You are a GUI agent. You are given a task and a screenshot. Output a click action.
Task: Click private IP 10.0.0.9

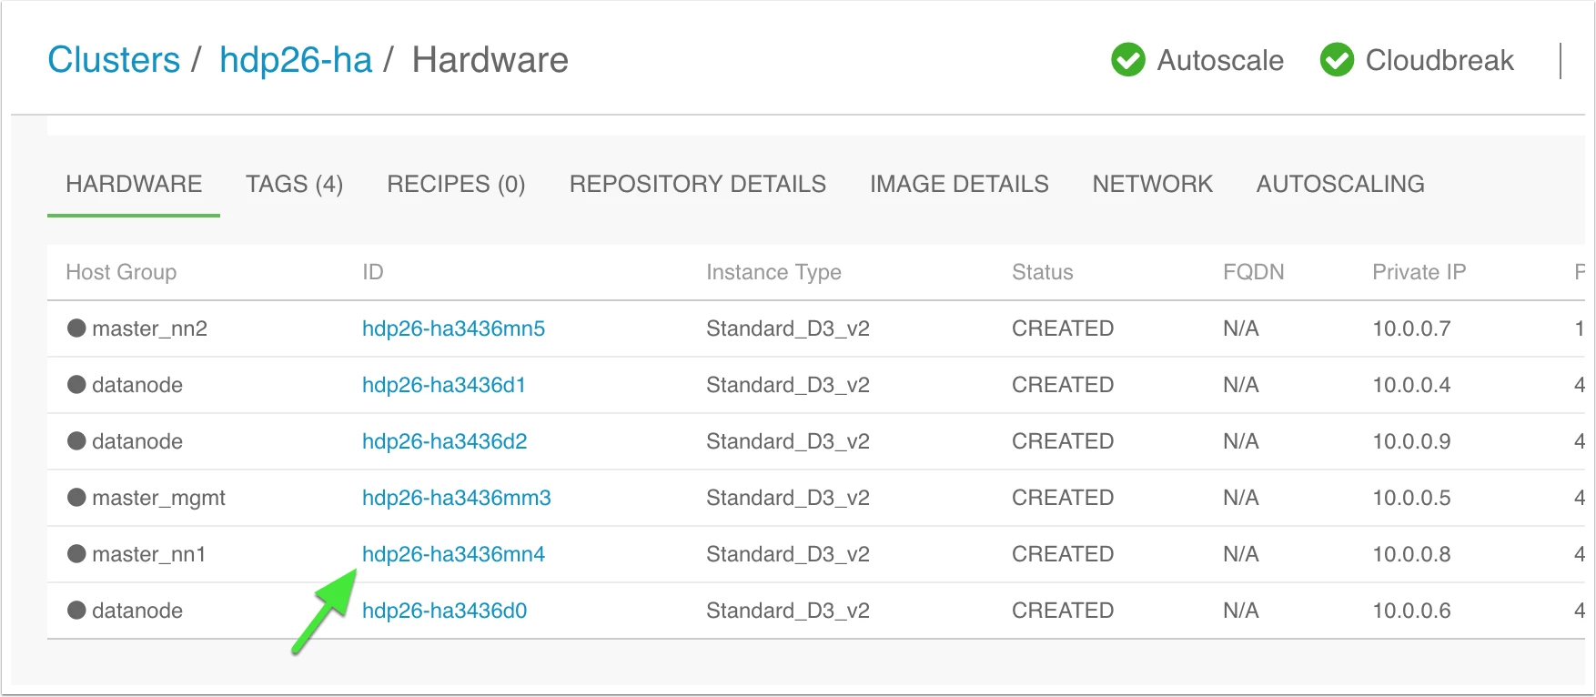coord(1411,441)
